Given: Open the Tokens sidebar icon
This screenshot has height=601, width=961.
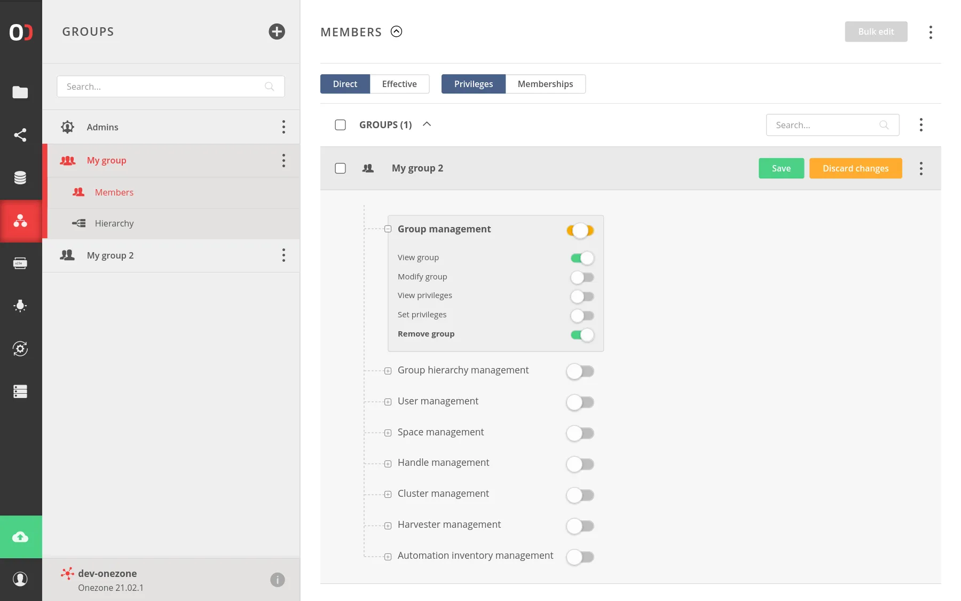Looking at the screenshot, I should [x=20, y=263].
